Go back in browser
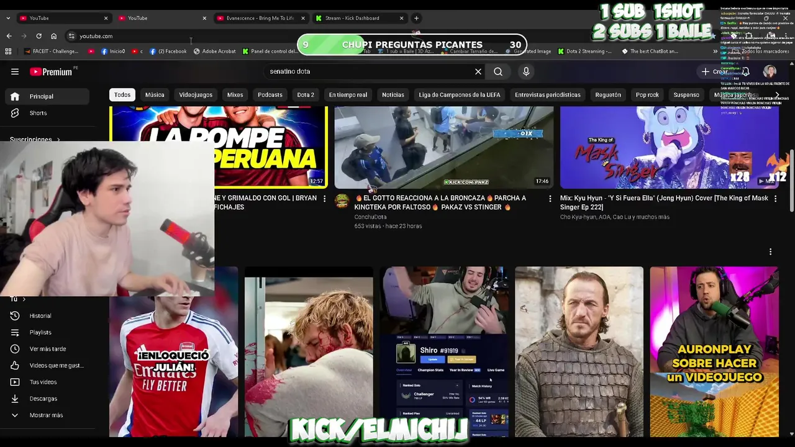 (9, 36)
